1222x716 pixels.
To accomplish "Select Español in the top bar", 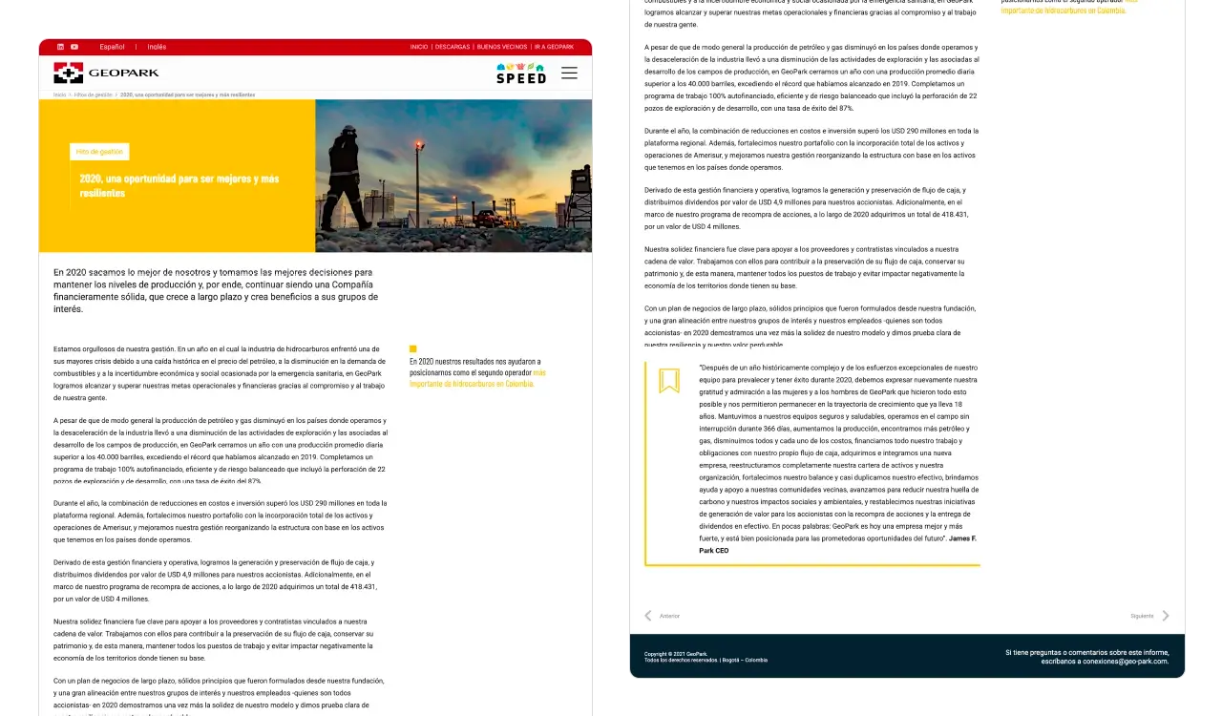I will (112, 46).
